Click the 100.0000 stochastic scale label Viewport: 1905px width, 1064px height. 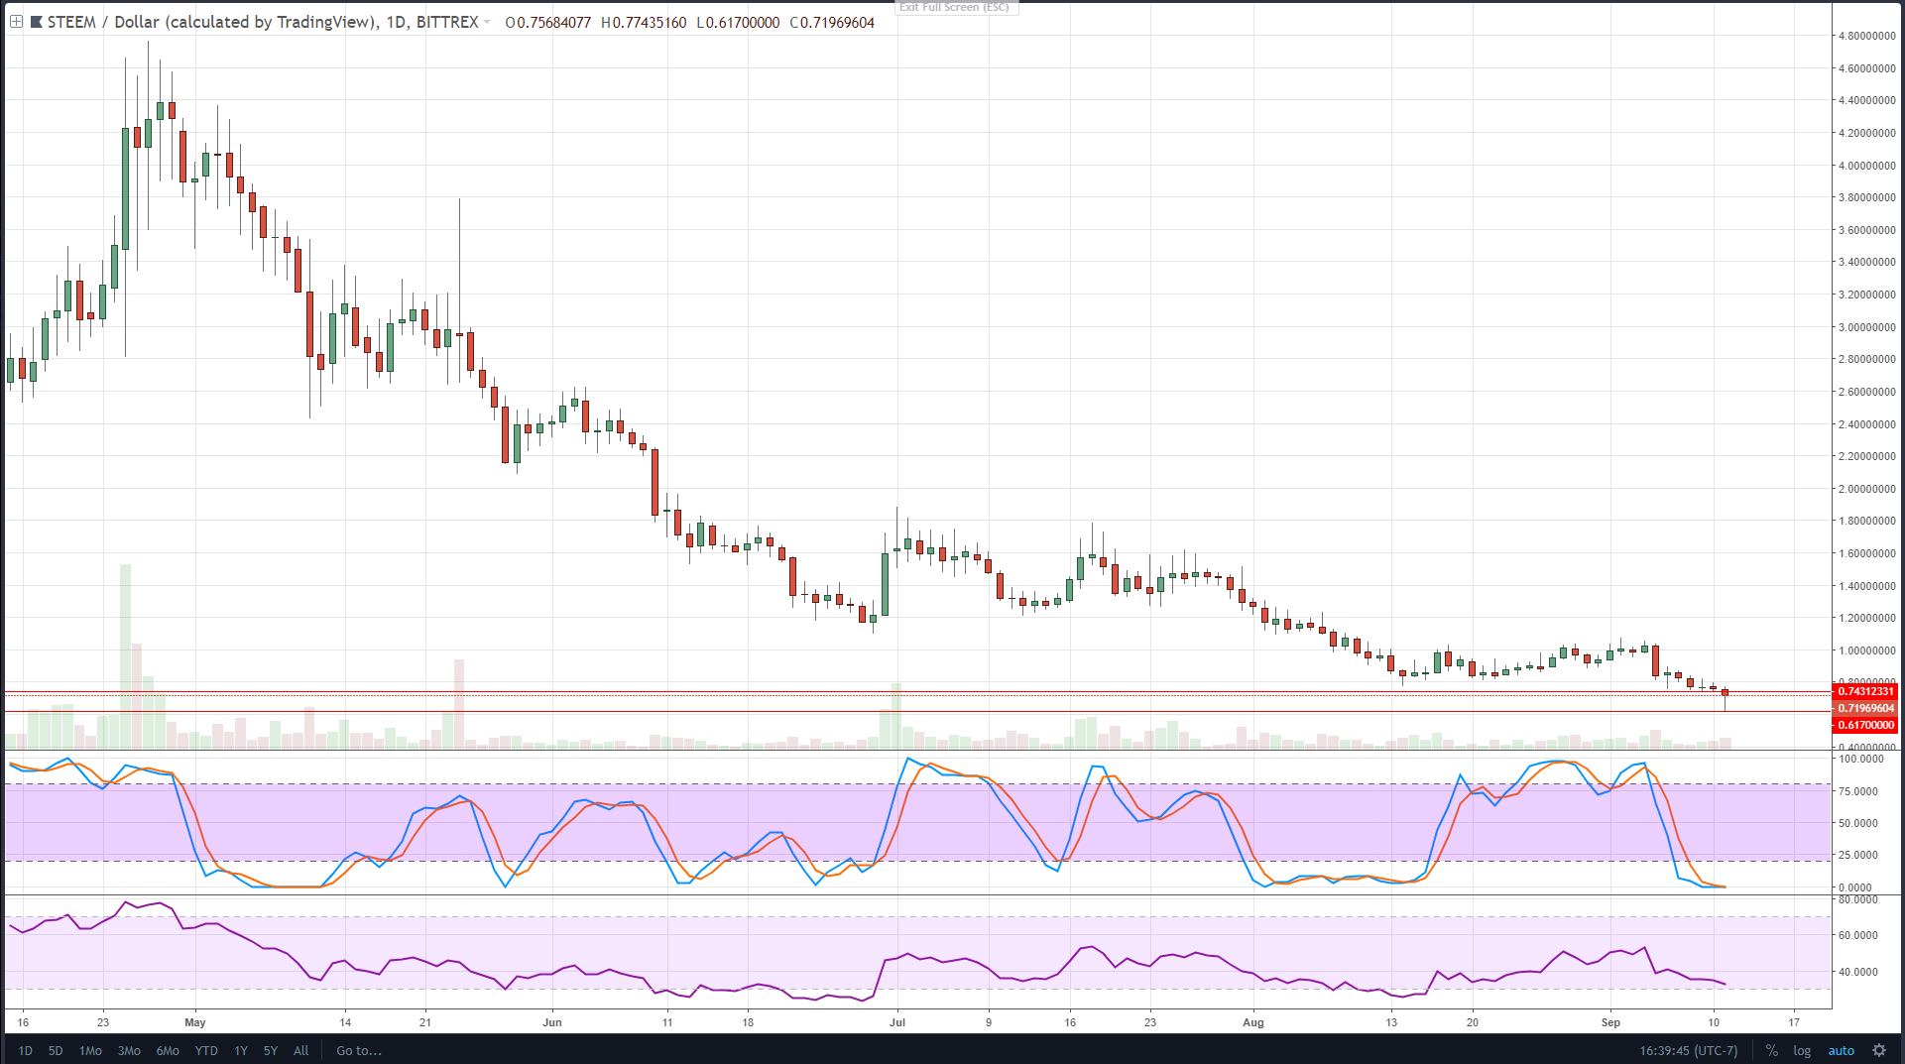(1861, 759)
